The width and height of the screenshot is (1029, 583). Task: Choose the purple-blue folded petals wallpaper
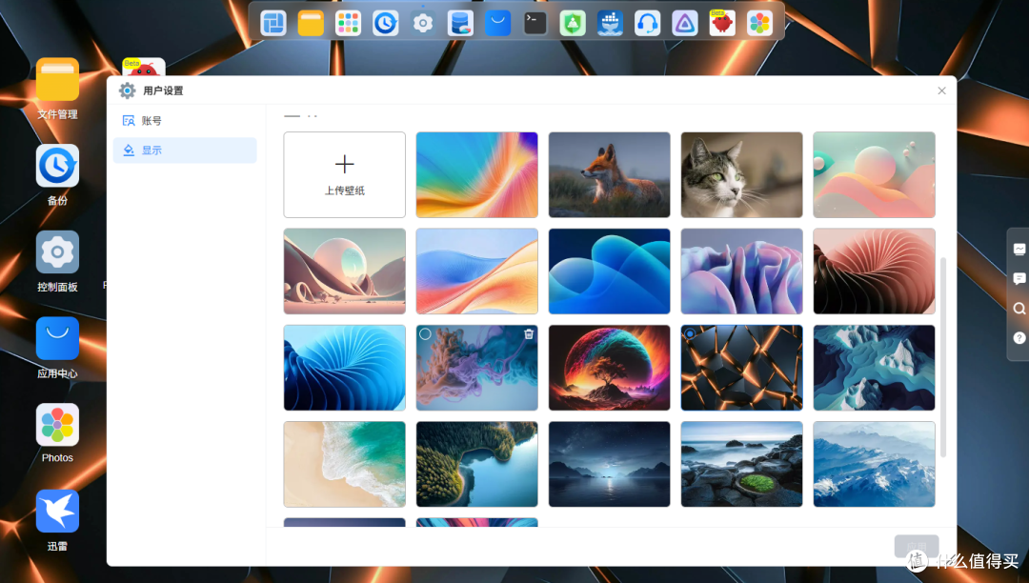pos(741,271)
